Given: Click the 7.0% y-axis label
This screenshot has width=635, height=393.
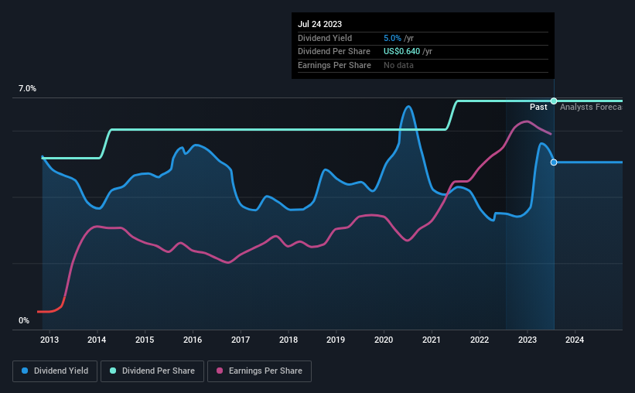Looking at the screenshot, I should 27,89.
